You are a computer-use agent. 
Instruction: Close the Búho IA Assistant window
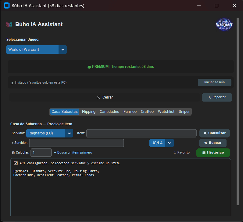234,5
